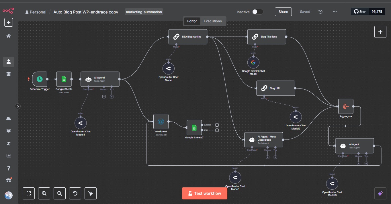Add Tool to the AI Agent node
The width and height of the screenshot is (391, 204).
(366, 163)
